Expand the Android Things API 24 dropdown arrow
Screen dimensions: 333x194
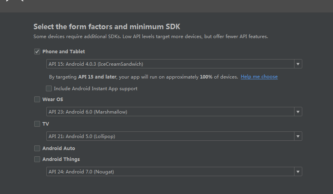tap(298, 172)
